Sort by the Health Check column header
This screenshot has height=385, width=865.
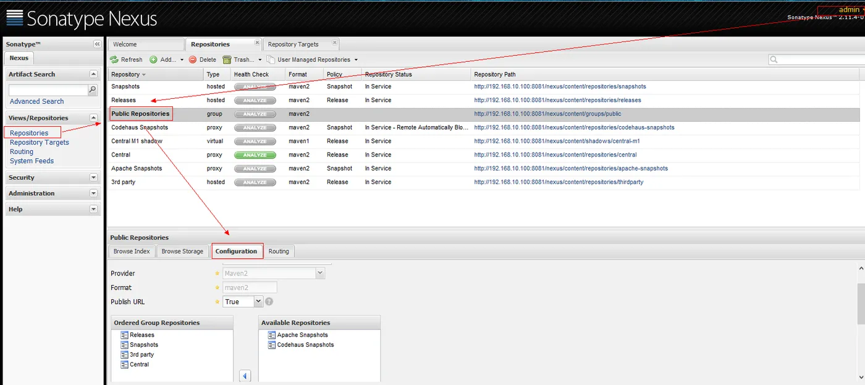258,74
